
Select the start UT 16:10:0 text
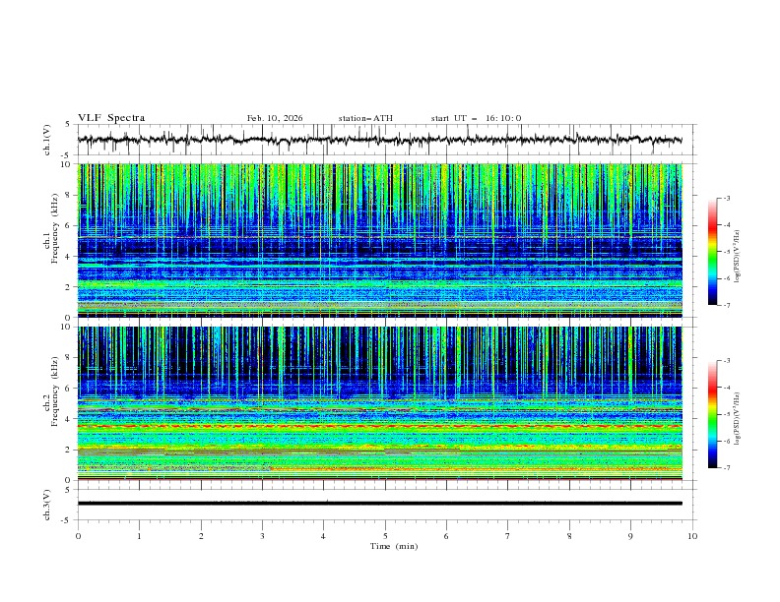(476, 118)
